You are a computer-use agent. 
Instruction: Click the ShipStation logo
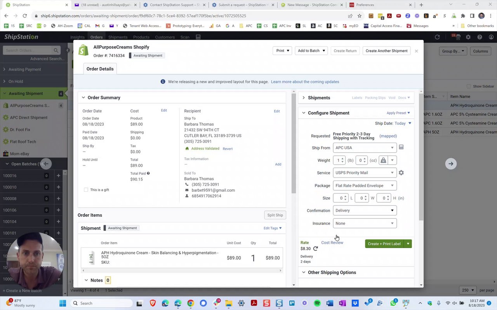21,37
